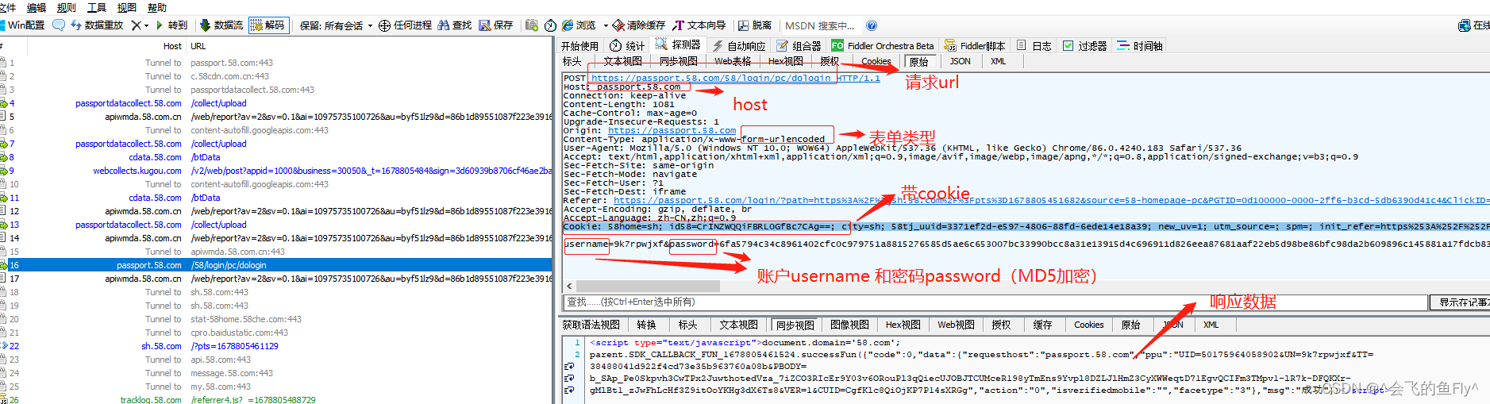Click the Referer passport.58.com/login link
Screen dimensions: 1490x404
tap(1051, 200)
